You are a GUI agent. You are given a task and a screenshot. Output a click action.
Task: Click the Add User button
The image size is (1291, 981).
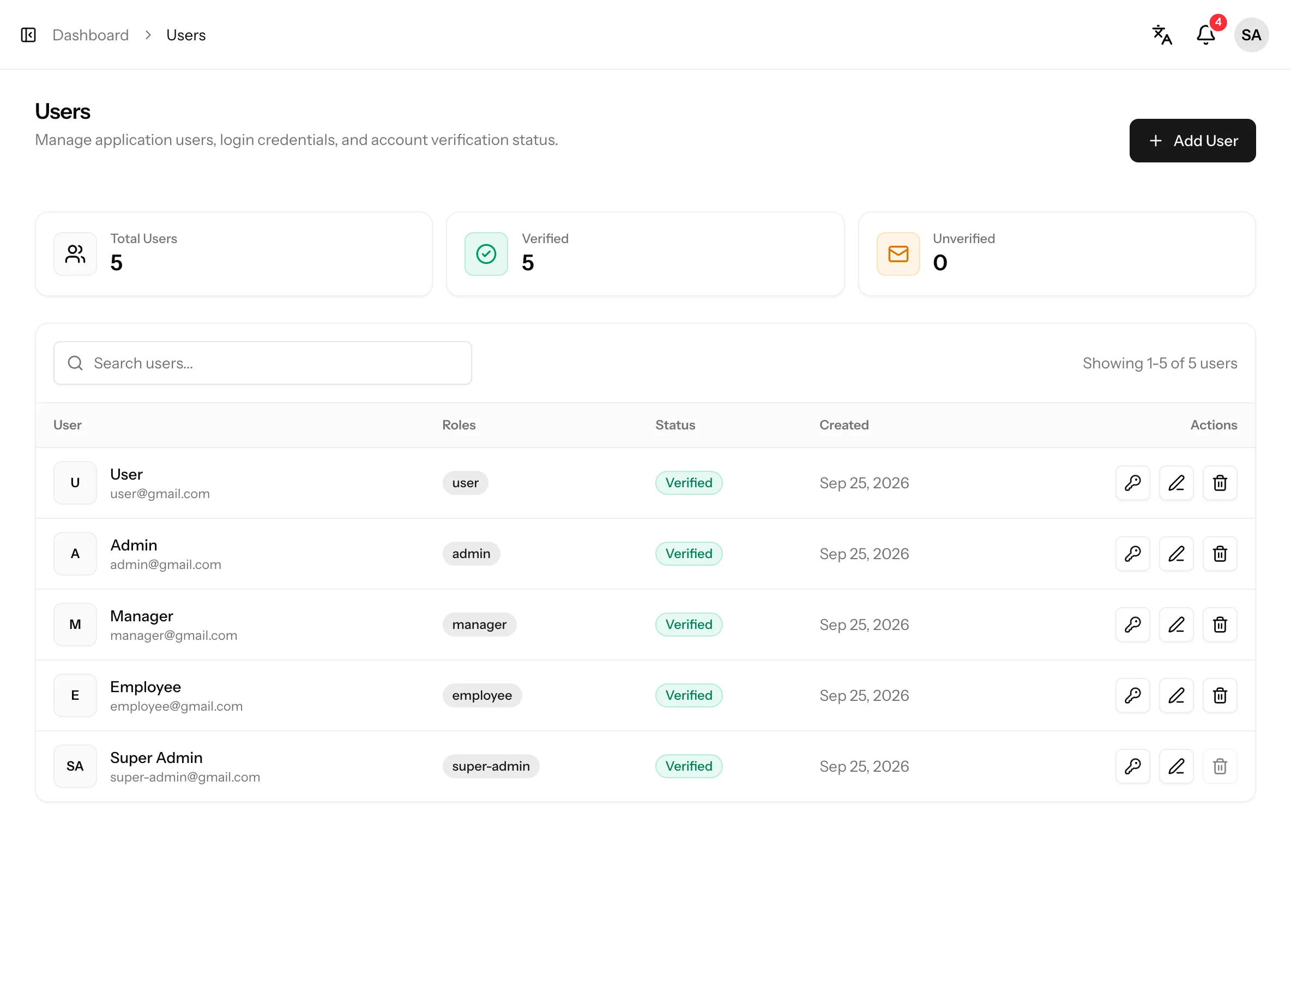point(1192,141)
